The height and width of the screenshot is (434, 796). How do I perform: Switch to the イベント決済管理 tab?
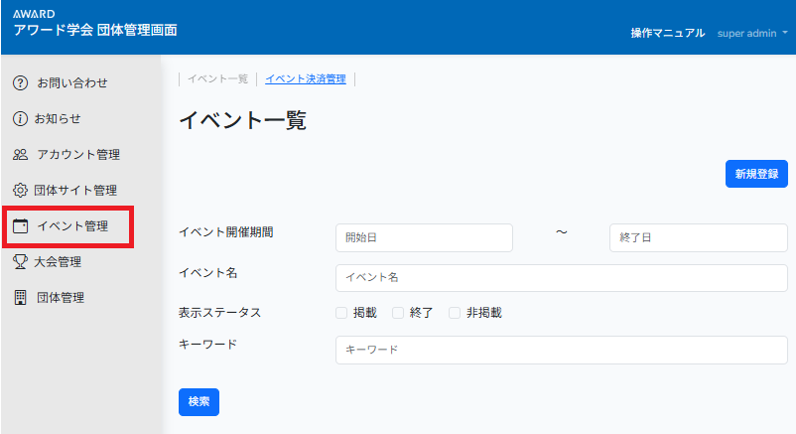[305, 79]
